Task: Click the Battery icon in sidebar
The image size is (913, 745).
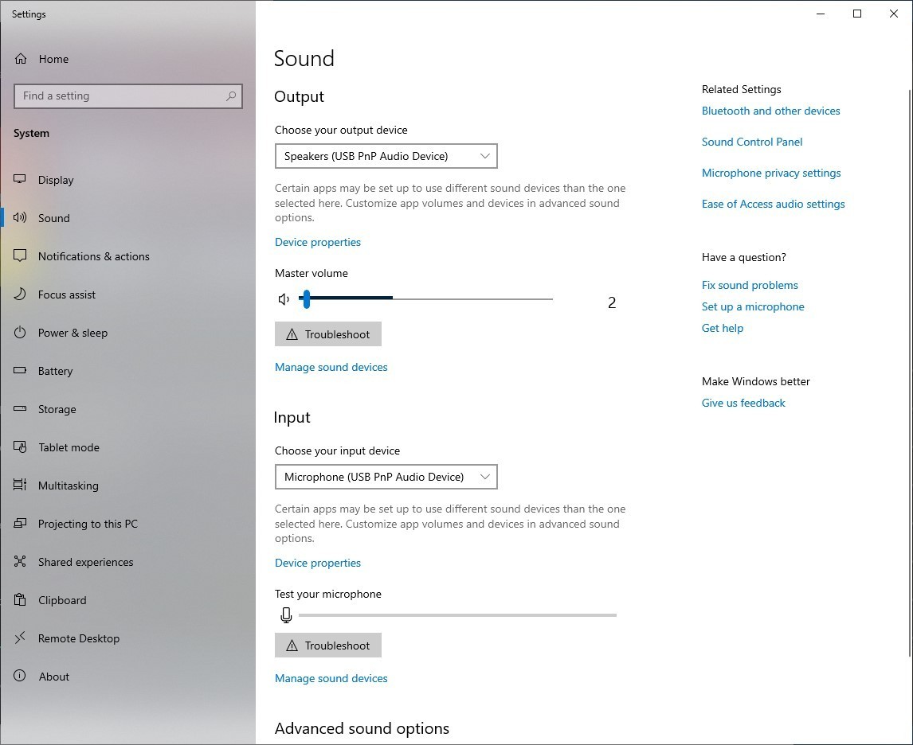Action: 21,371
